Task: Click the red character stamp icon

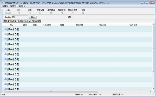Action: [25, 21]
